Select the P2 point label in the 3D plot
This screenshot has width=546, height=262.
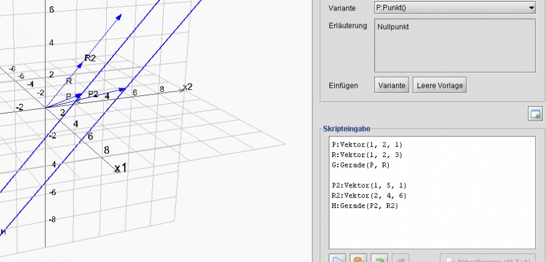(93, 94)
